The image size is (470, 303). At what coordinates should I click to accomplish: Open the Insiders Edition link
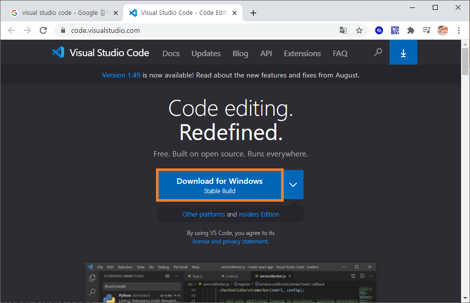coord(259,214)
